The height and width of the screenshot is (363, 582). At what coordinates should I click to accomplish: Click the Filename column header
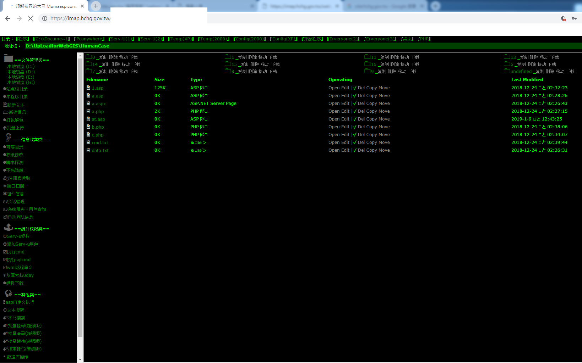click(x=97, y=80)
